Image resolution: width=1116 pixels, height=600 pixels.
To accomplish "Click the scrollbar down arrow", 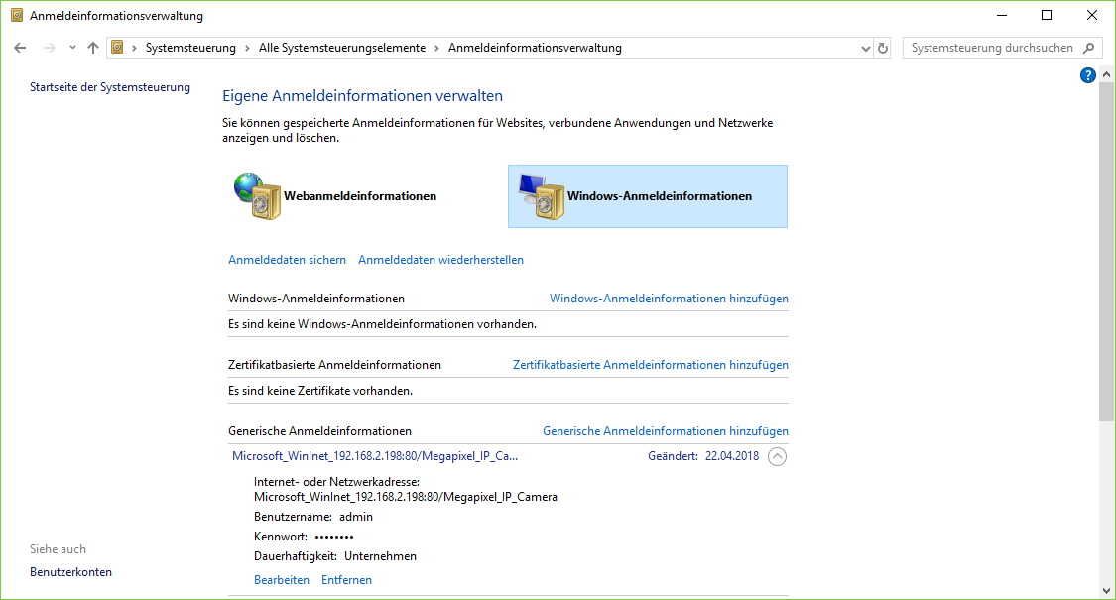I will click(1106, 591).
